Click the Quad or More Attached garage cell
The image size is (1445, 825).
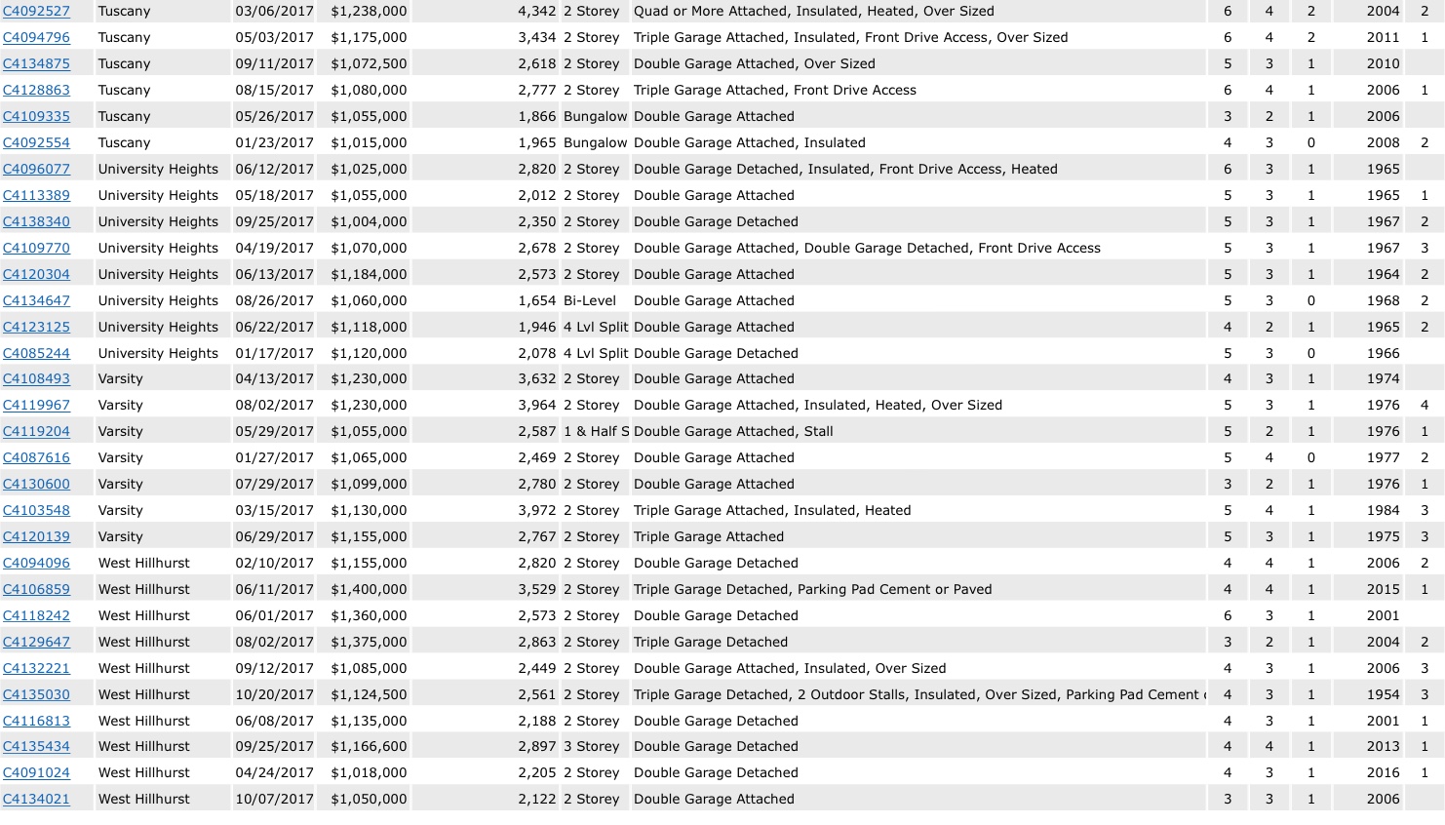pyautogui.click(x=813, y=12)
